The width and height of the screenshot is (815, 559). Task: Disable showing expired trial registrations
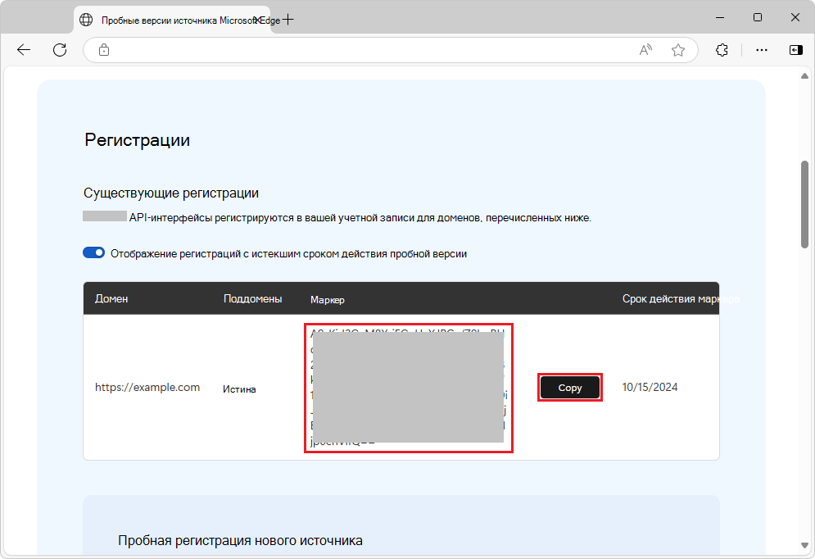coord(93,252)
